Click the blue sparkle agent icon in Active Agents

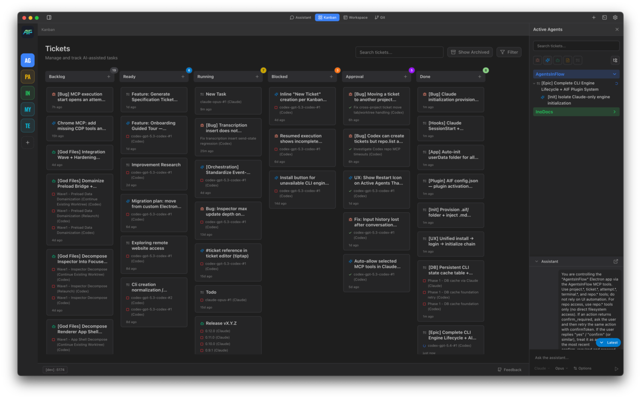548,60
